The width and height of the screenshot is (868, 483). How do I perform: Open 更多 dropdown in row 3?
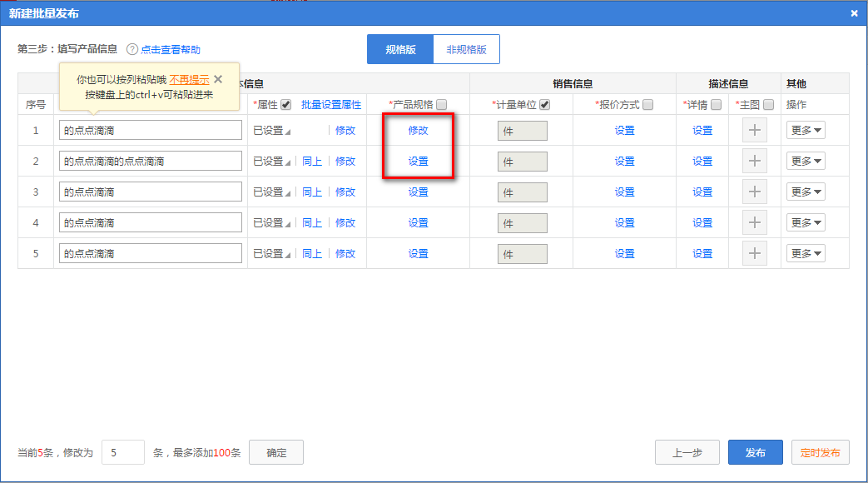click(806, 192)
